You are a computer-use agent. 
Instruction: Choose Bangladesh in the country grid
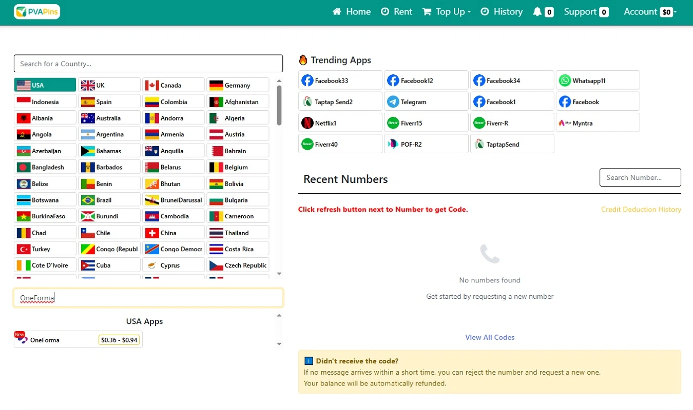[x=45, y=167]
